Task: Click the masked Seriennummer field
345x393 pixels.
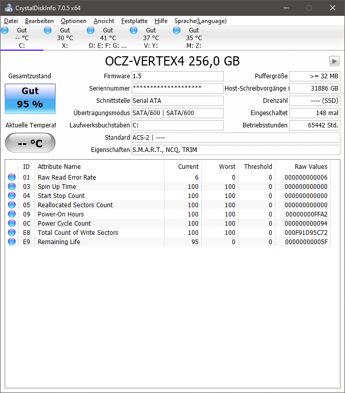Action: [x=178, y=89]
